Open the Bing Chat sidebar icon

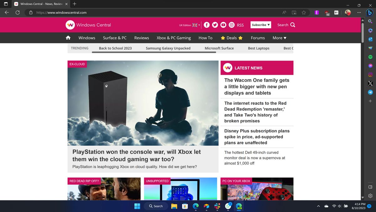pos(370,13)
